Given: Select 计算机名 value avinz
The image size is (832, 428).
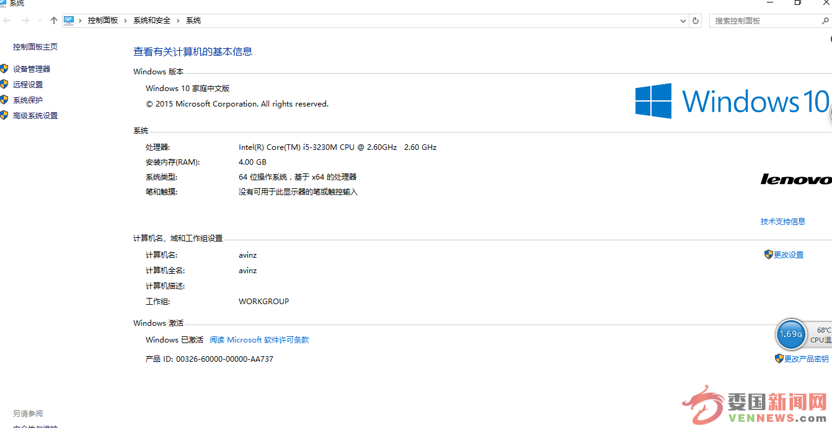Looking at the screenshot, I should point(247,255).
